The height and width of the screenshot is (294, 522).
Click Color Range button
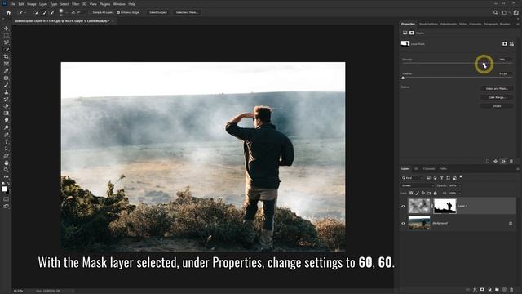point(497,97)
